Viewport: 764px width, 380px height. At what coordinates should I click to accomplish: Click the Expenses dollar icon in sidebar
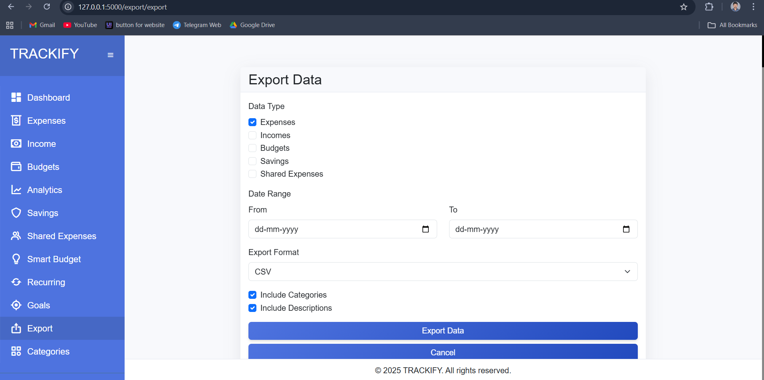pyautogui.click(x=16, y=121)
